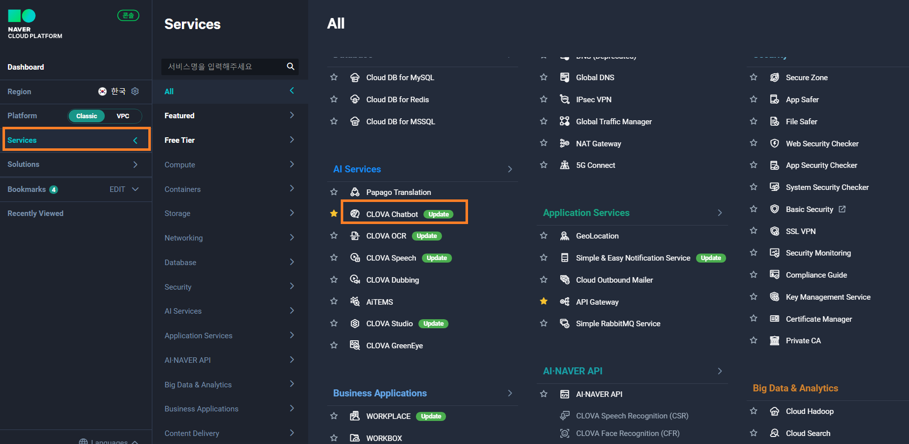Open the Free Tier category
Image resolution: width=909 pixels, height=444 pixels.
tap(230, 140)
